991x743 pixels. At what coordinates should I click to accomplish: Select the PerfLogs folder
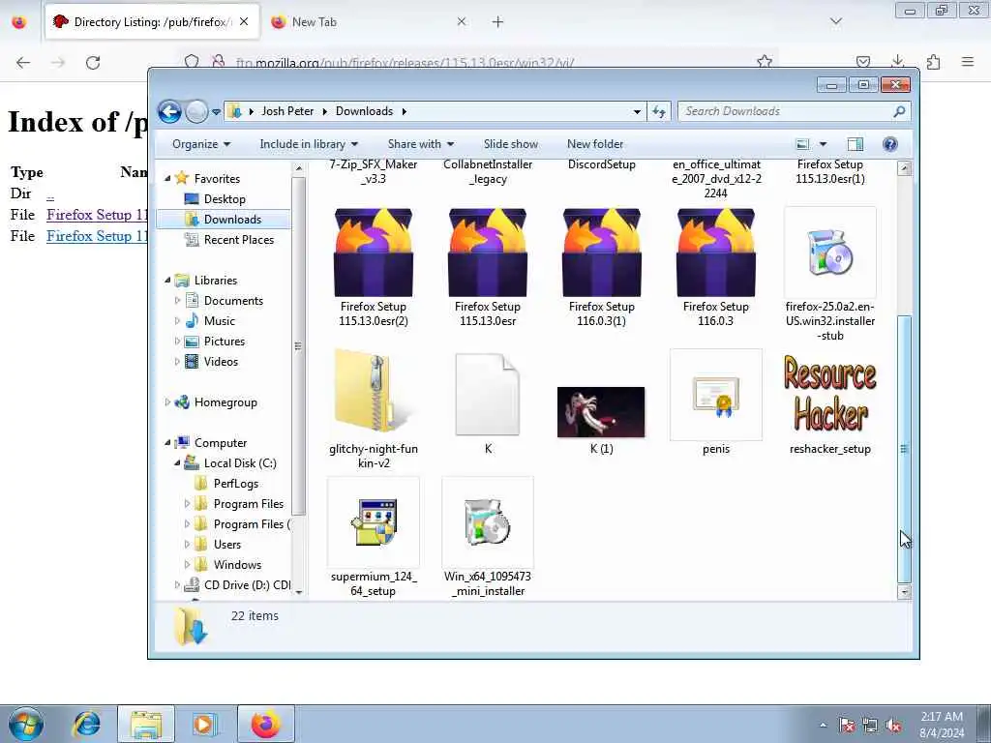(x=235, y=484)
